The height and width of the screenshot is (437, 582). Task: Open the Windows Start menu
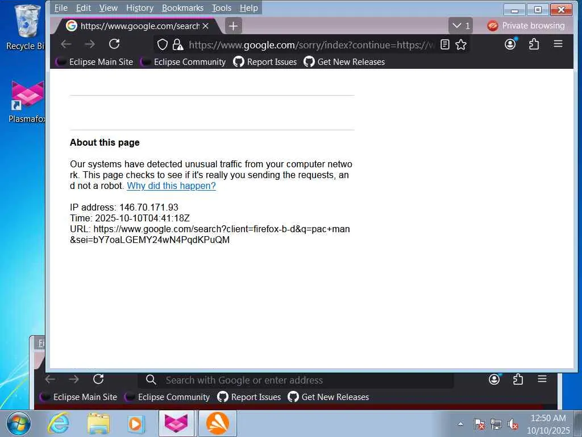[x=19, y=423]
